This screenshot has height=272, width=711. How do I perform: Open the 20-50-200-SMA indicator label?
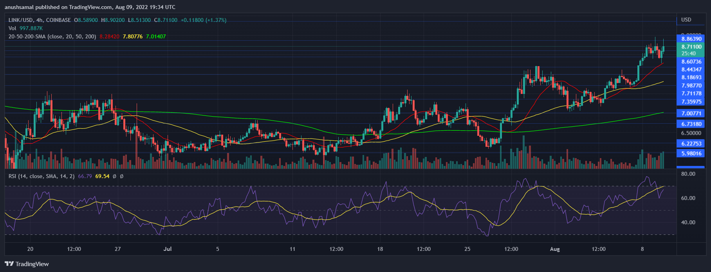tap(52, 36)
